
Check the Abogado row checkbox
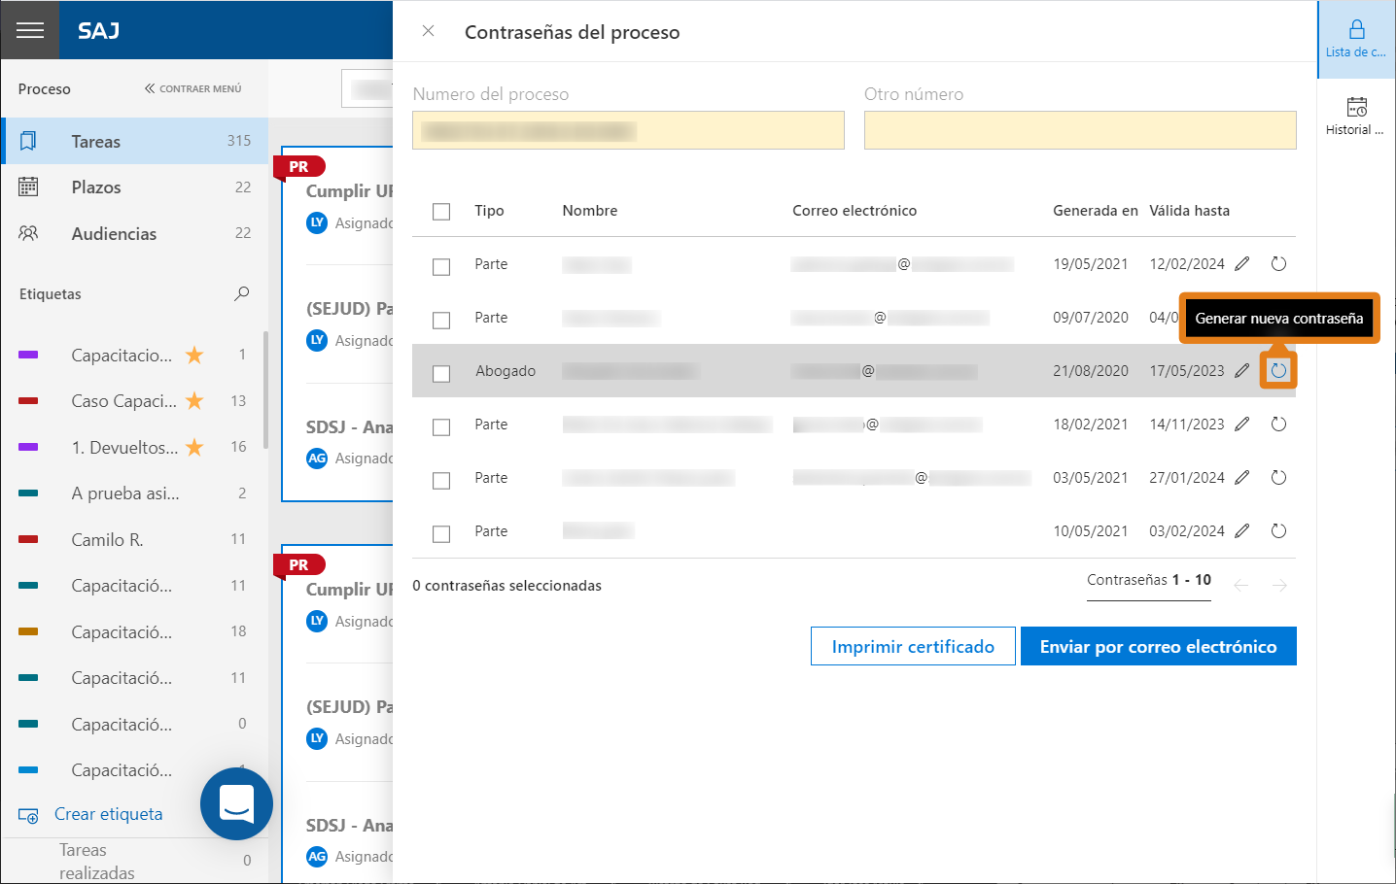click(441, 373)
